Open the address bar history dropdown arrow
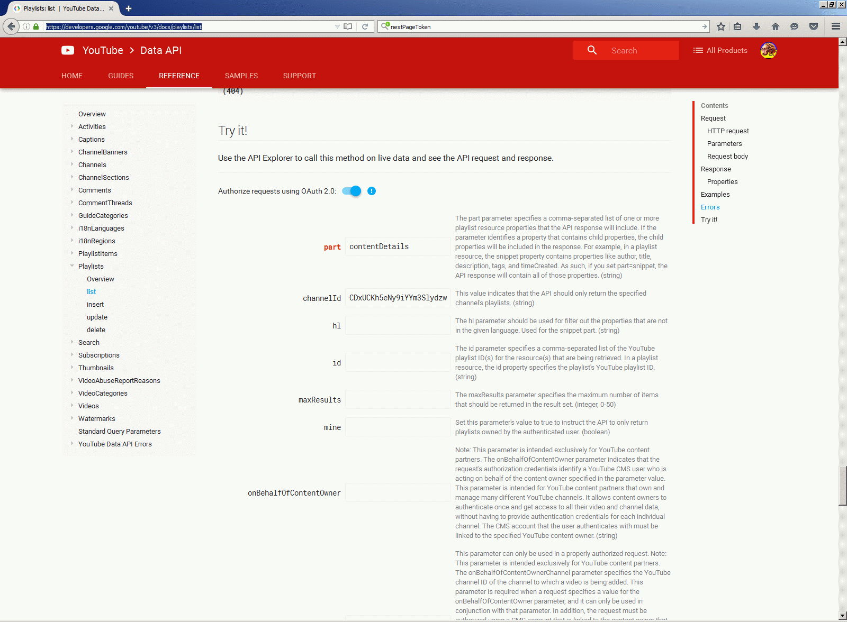This screenshot has width=847, height=622. (x=337, y=26)
